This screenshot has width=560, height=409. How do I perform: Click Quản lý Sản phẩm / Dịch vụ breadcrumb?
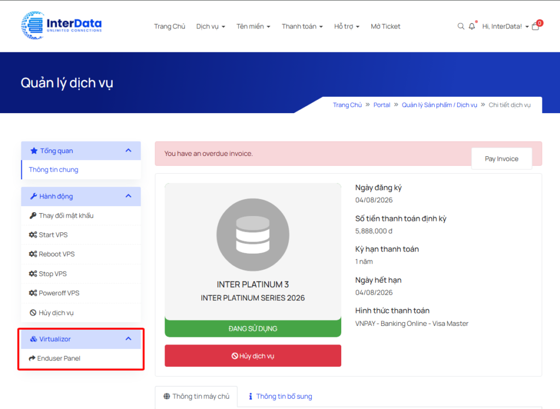click(439, 105)
